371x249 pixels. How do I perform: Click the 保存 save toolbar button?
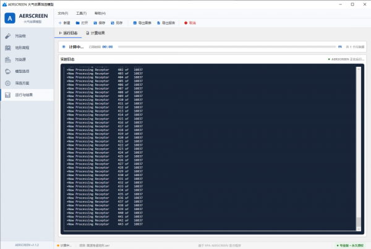tap(100, 23)
